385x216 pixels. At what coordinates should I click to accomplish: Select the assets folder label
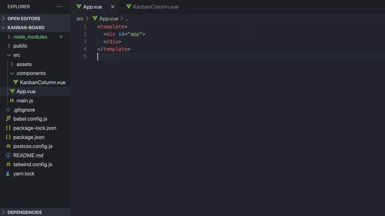click(x=24, y=64)
